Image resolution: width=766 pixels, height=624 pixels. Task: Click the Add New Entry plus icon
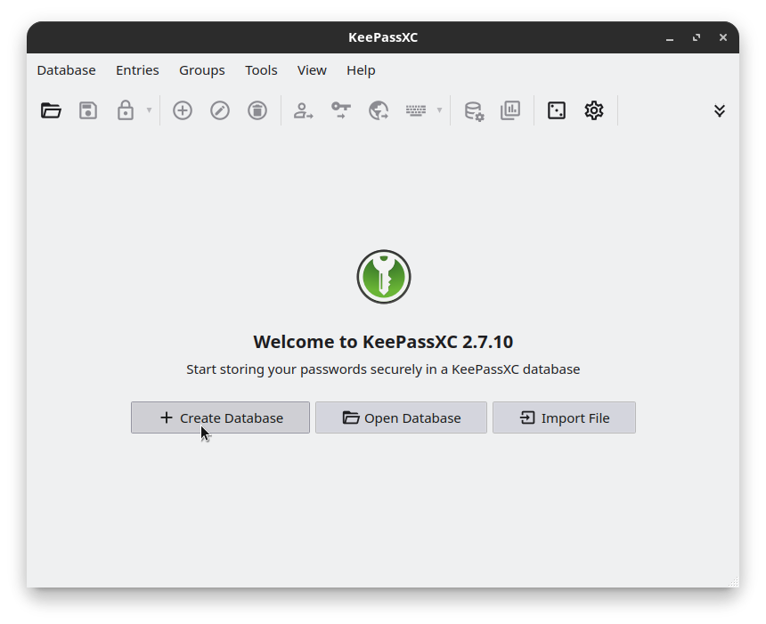point(183,110)
